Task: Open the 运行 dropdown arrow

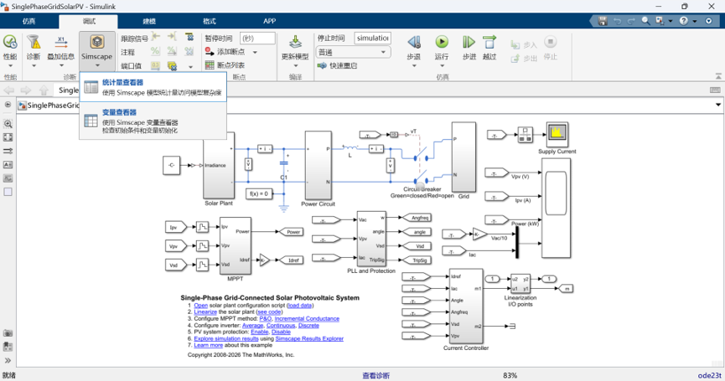Action: tap(442, 66)
